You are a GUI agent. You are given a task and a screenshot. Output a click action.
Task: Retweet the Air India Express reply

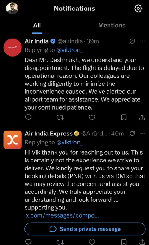[60, 242]
